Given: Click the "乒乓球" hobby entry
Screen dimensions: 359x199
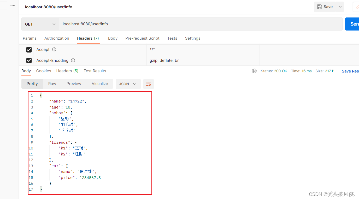Looking at the screenshot, I should click(67, 130).
